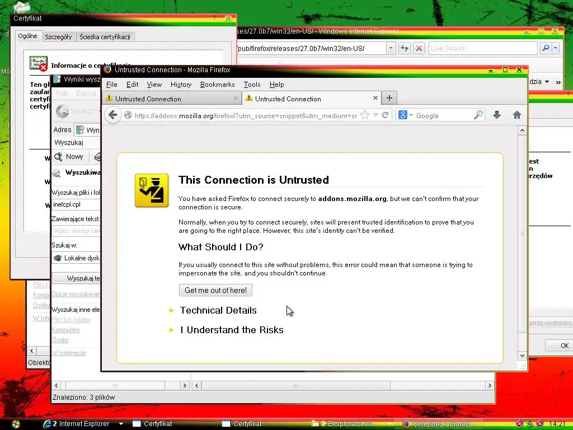Click the Eksplorator Windows taskbar group

tap(351, 424)
